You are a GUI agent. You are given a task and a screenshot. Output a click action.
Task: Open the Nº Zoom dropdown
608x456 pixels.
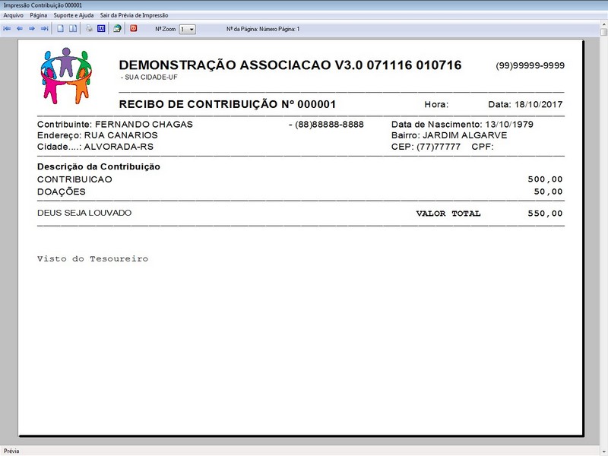click(x=187, y=30)
